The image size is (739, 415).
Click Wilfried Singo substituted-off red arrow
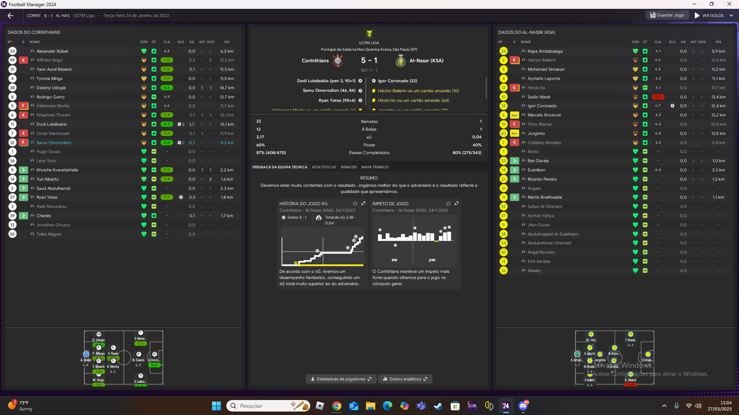tap(23, 60)
